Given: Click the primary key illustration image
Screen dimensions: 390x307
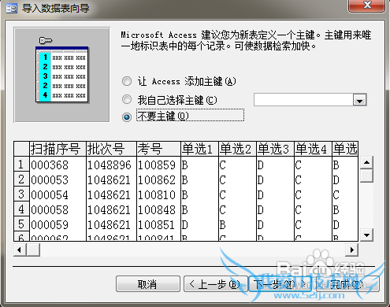Looking at the screenshot, I should point(62,75).
